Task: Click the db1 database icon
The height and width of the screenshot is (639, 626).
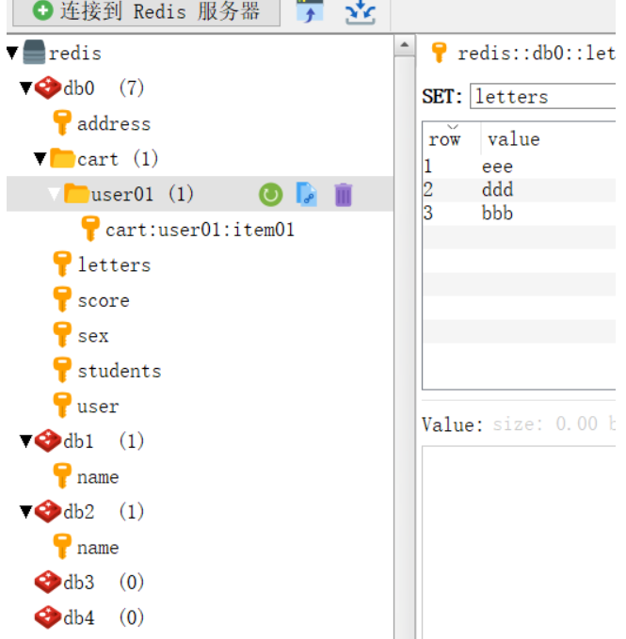Action: (x=48, y=441)
